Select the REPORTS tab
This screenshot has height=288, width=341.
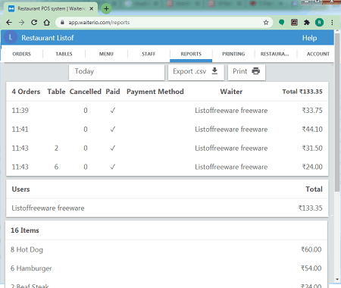tap(191, 54)
